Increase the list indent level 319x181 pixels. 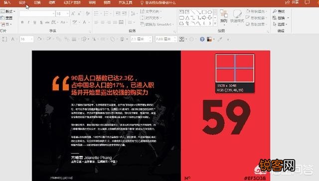[125, 13]
